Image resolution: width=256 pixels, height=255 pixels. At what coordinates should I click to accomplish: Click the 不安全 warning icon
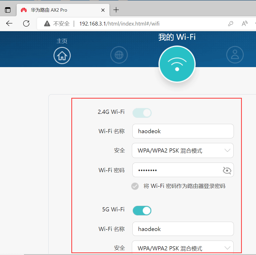click(47, 23)
